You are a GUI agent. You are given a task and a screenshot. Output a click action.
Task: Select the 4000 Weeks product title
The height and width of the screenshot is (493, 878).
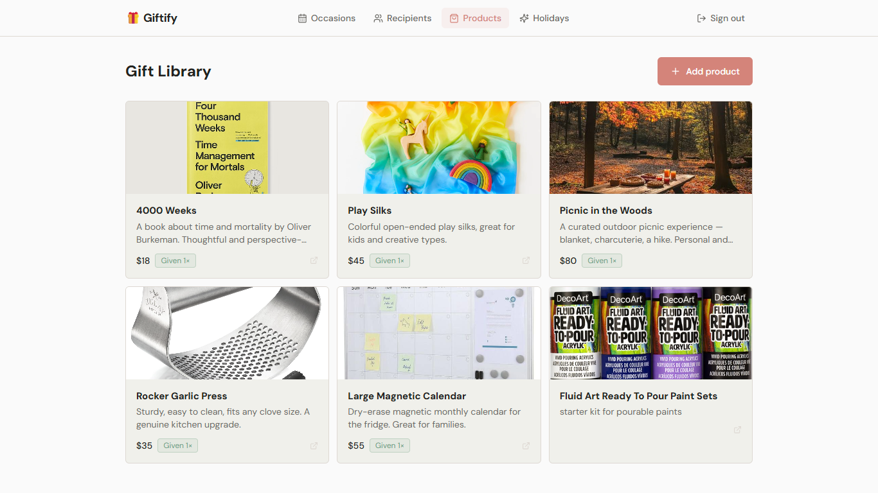point(166,211)
